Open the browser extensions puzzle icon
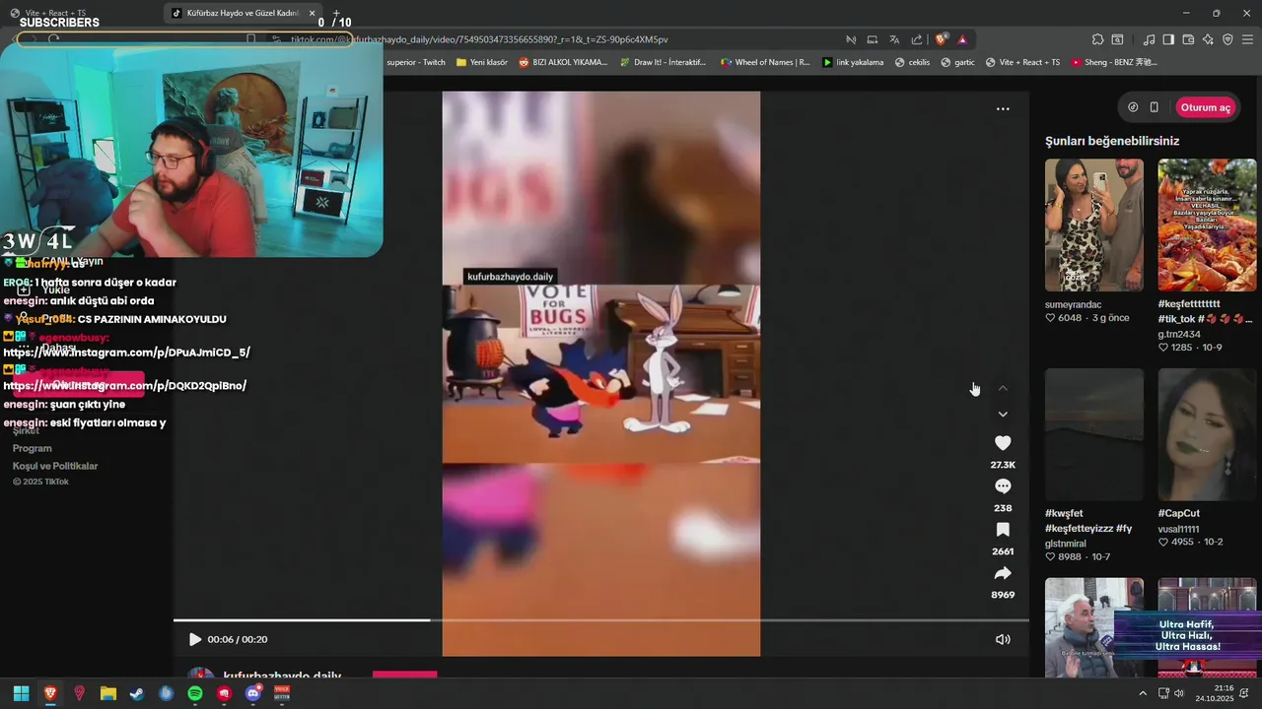1262x709 pixels. (1097, 39)
